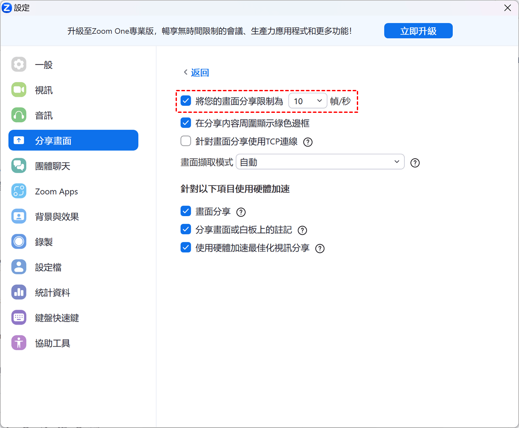This screenshot has width=519, height=428.
Task: Open the 錄製 settings section
Action: click(x=74, y=242)
